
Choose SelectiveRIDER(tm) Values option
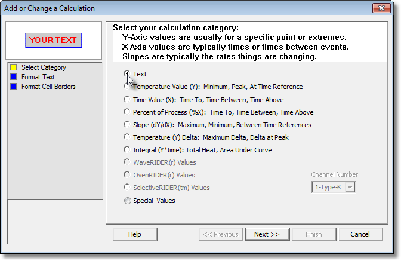click(x=127, y=187)
